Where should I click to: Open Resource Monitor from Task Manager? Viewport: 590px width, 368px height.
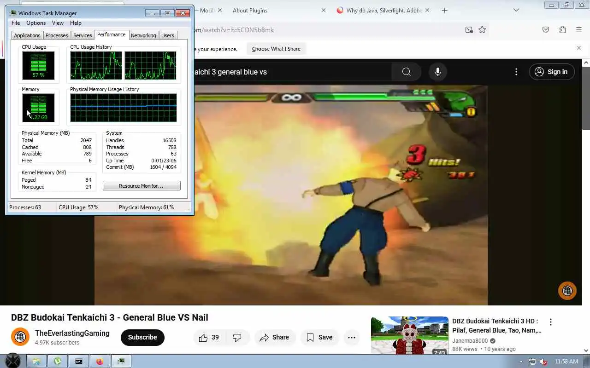[x=142, y=186]
